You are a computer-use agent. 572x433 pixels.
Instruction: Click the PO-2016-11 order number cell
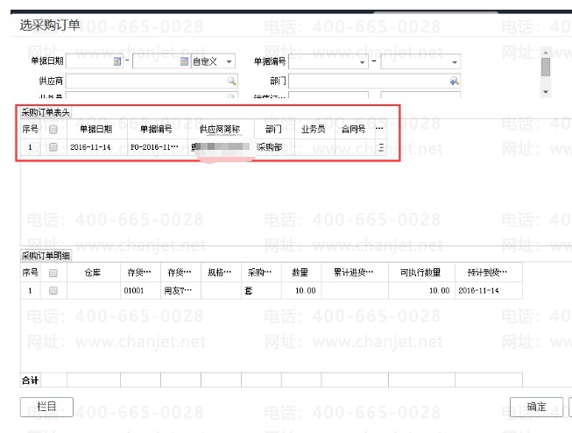point(155,147)
